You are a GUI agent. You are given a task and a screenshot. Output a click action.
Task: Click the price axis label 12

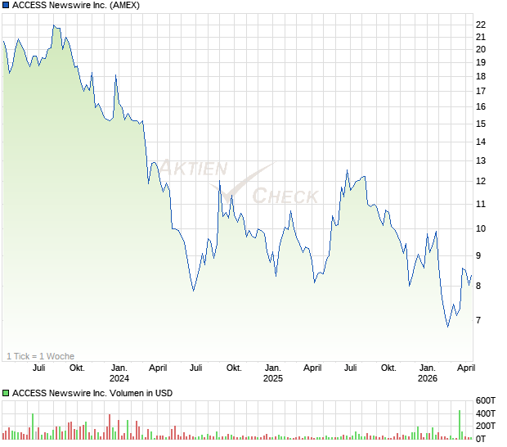point(481,181)
